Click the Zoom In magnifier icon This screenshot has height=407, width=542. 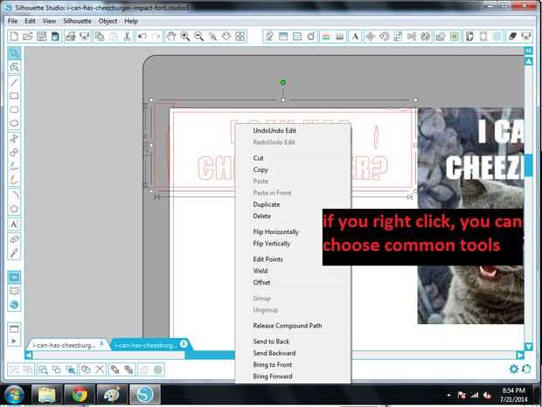[x=185, y=37]
